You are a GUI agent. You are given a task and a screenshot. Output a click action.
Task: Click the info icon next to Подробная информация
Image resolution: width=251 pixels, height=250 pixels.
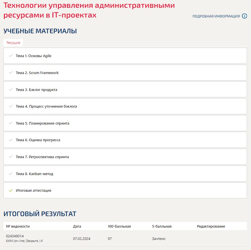(244, 16)
